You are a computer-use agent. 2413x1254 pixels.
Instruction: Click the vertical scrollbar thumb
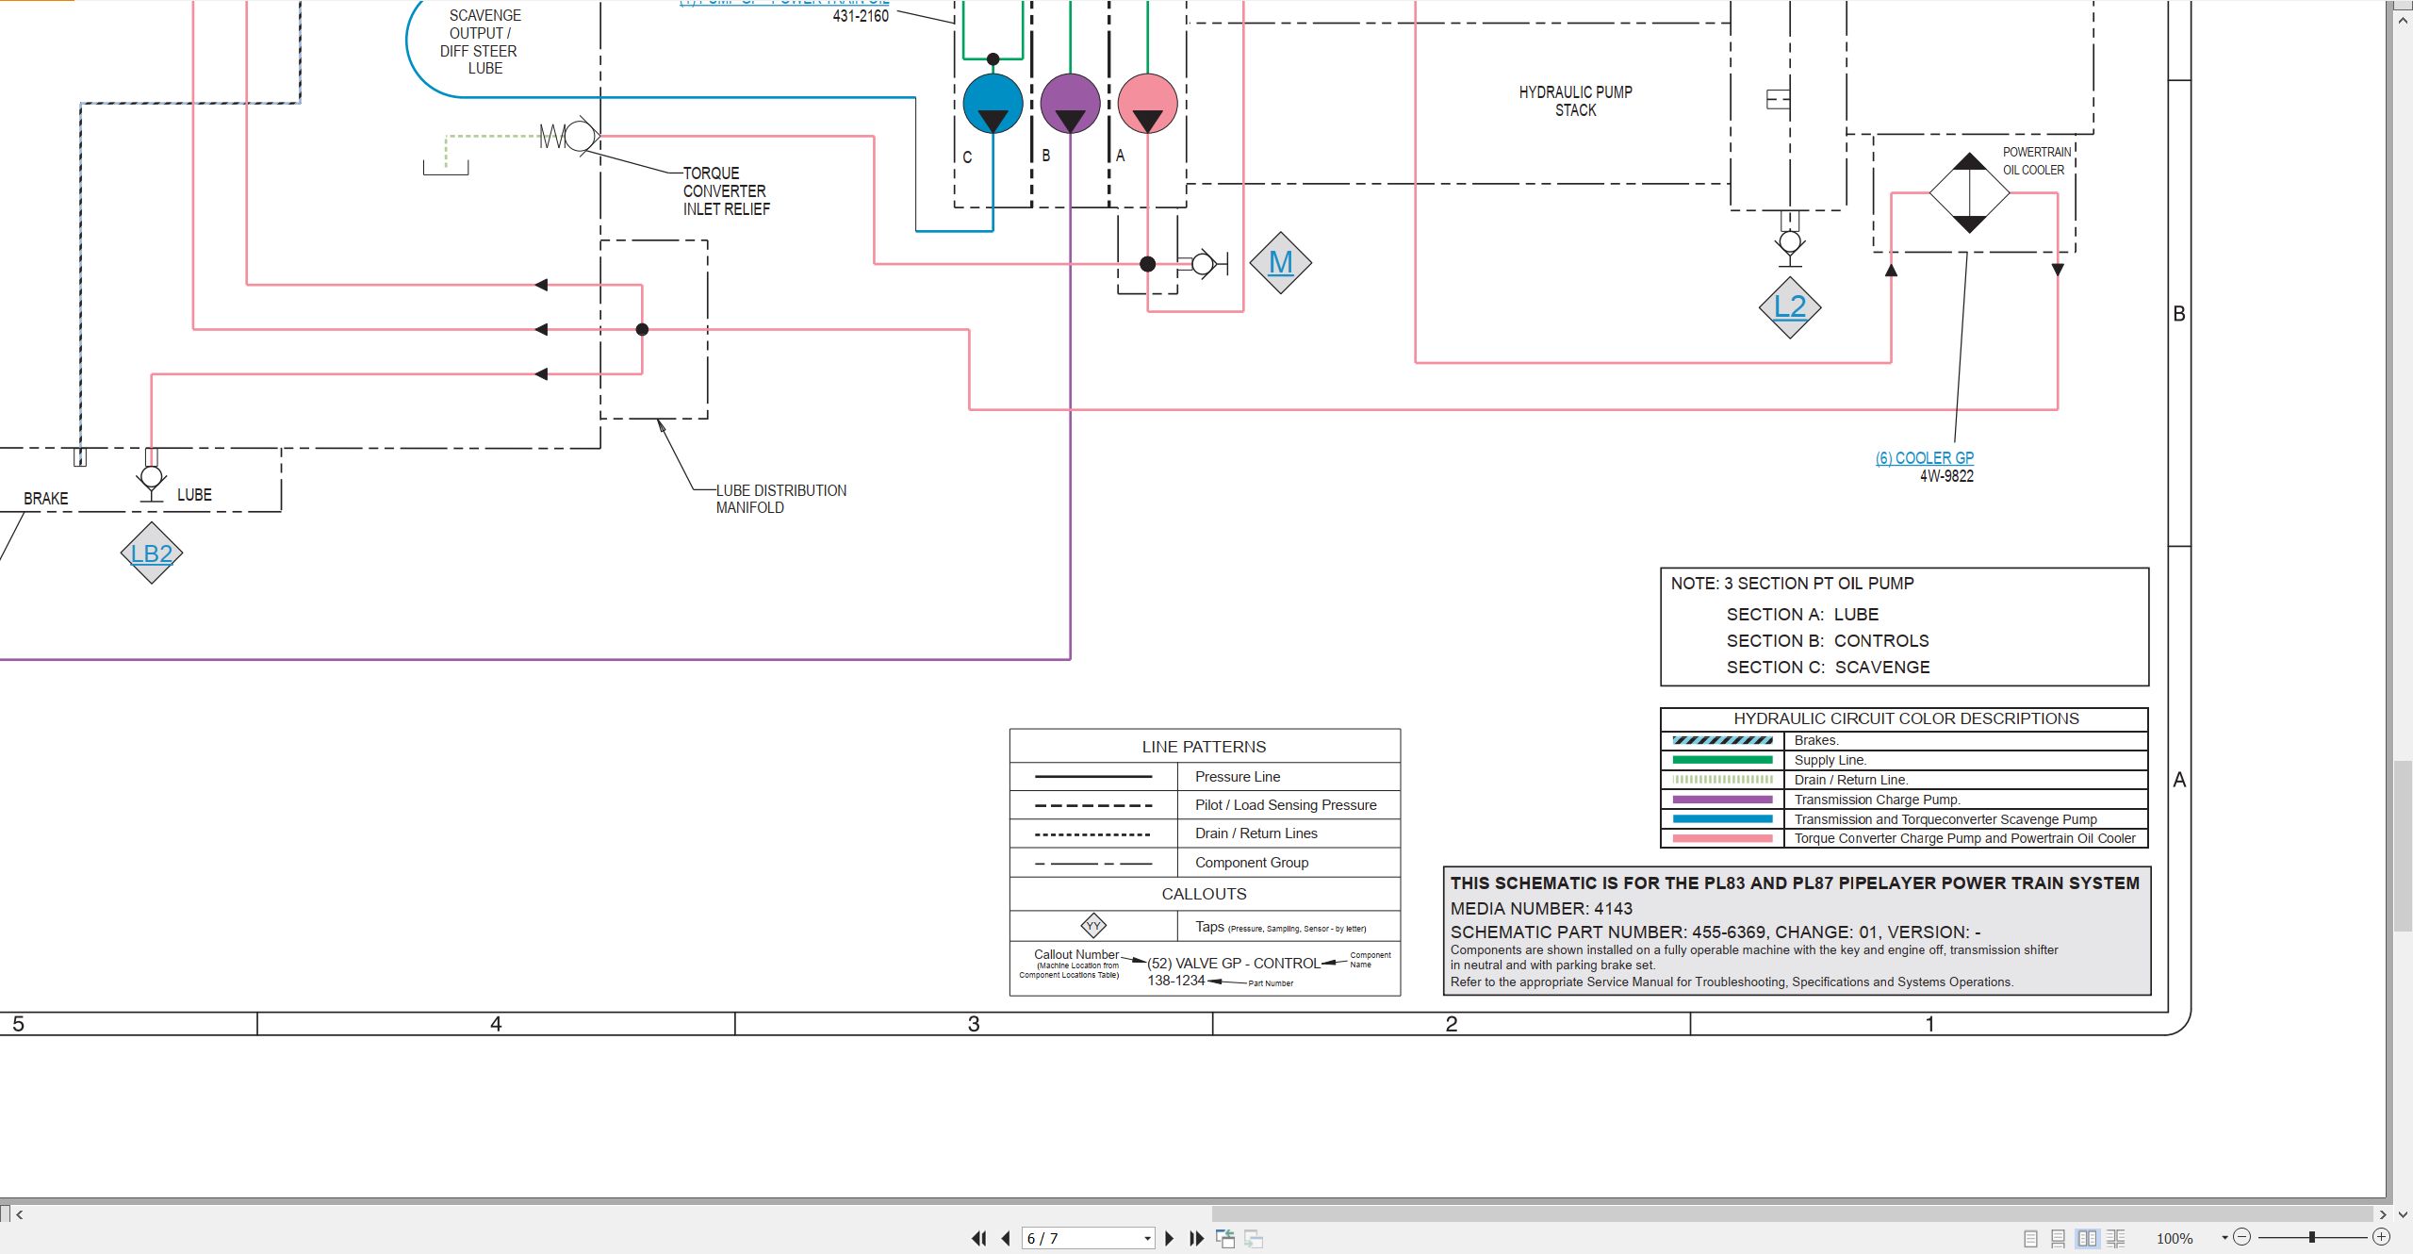coord(2403,846)
